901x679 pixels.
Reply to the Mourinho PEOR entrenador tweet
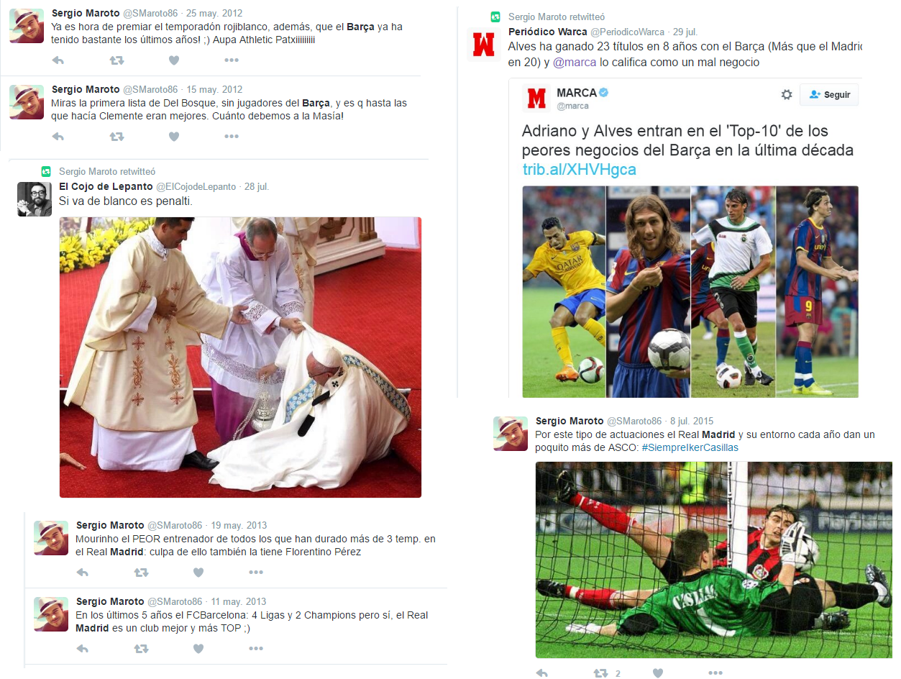[83, 573]
